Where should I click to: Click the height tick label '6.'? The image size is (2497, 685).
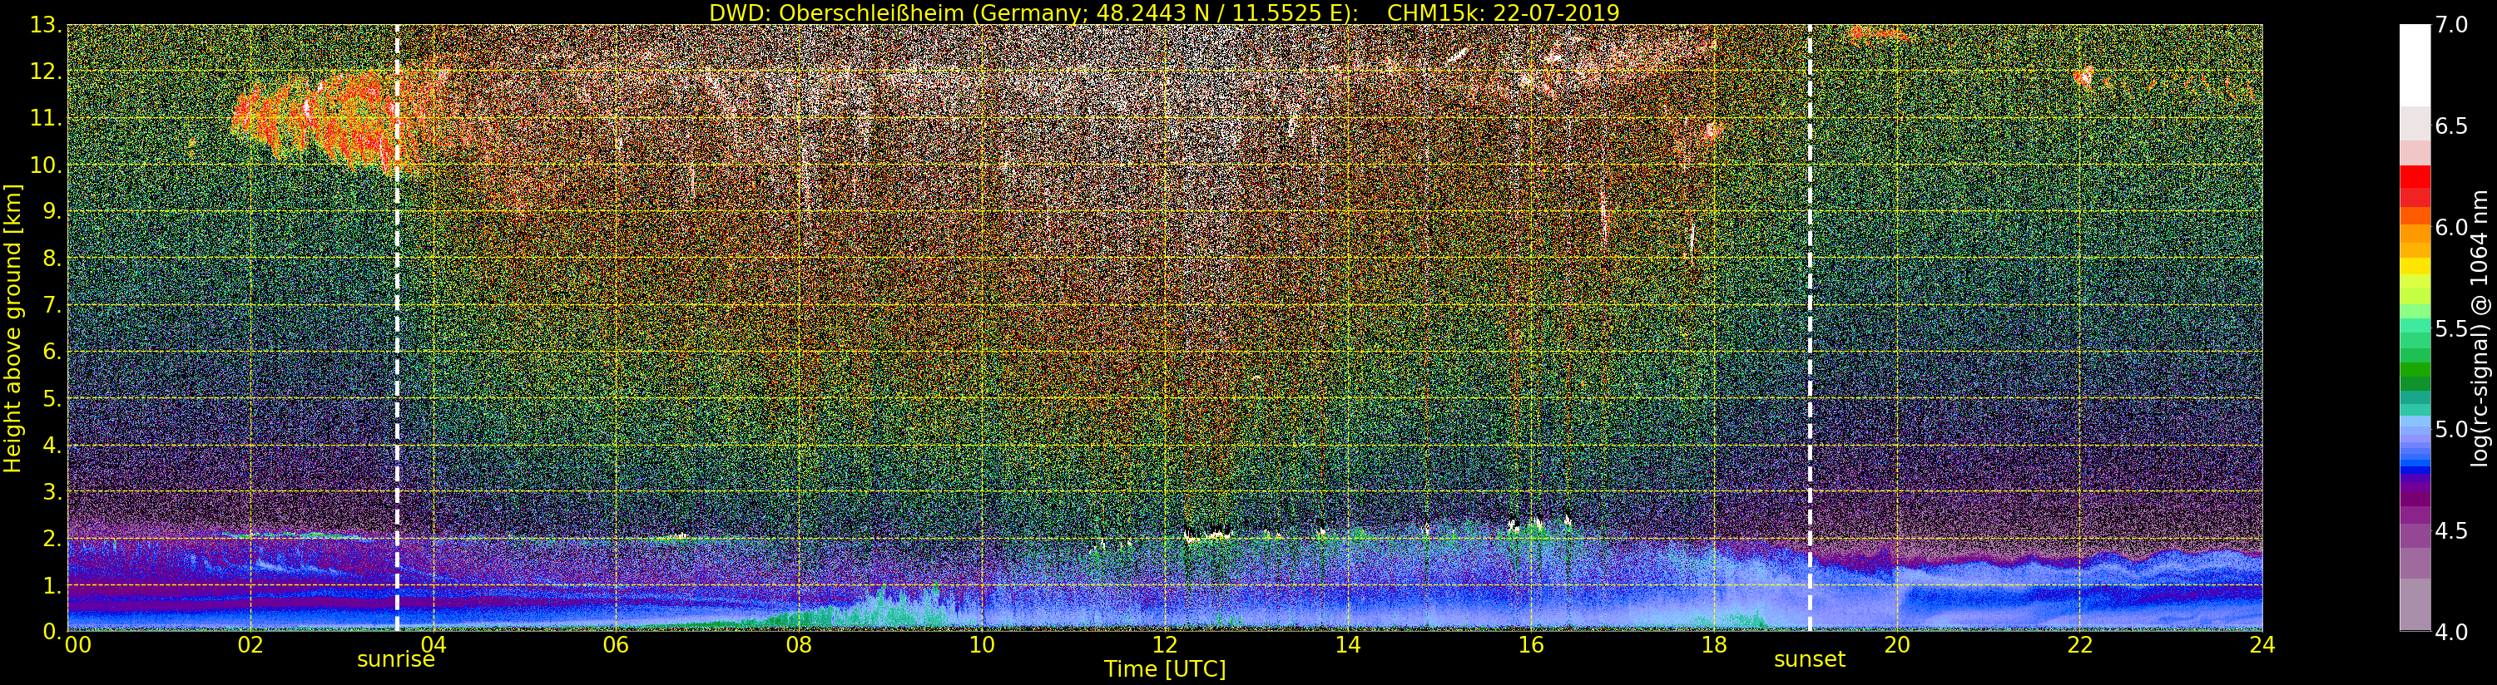[52, 352]
